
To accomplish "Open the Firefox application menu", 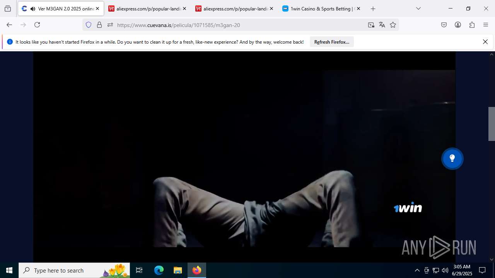I will [x=486, y=25].
